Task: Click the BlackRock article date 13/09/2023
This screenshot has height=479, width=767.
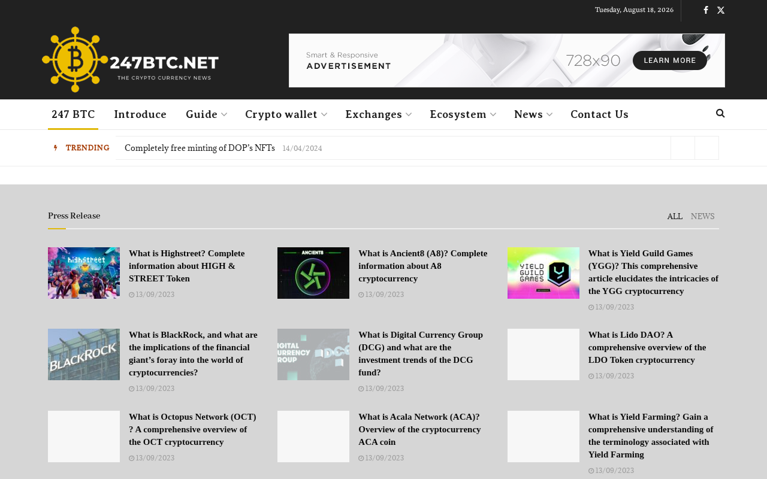Action: 152,389
